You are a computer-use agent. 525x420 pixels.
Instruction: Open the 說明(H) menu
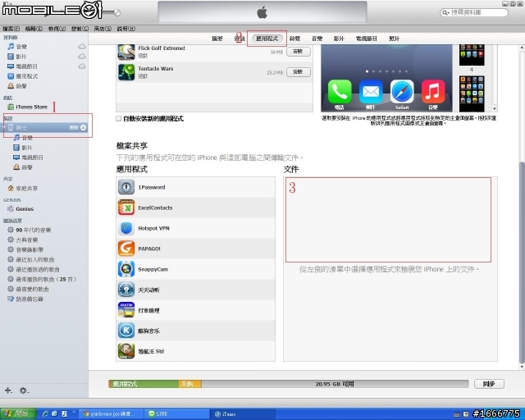tap(126, 29)
